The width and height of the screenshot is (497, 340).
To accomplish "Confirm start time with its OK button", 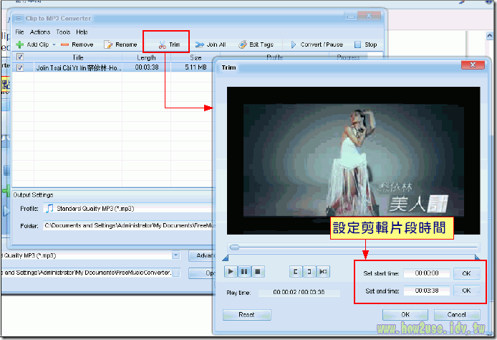I will coord(466,273).
